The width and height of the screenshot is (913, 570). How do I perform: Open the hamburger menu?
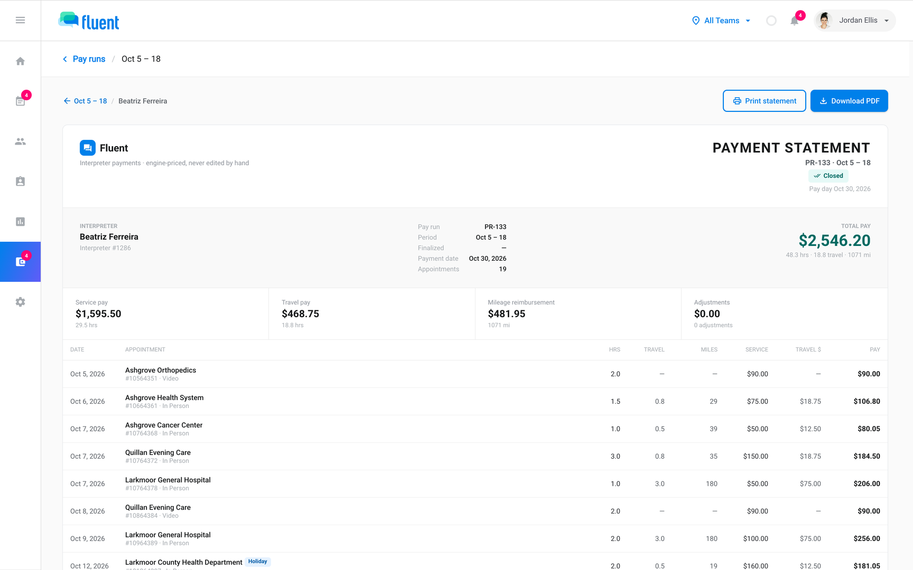20,20
